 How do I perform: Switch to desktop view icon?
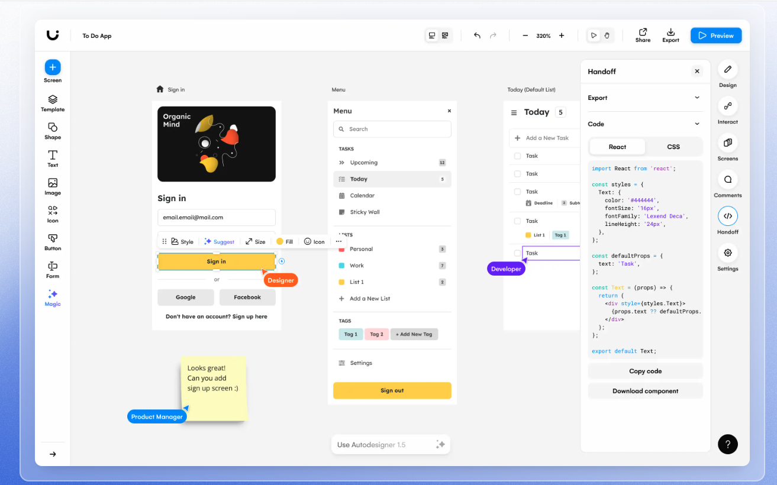[432, 35]
